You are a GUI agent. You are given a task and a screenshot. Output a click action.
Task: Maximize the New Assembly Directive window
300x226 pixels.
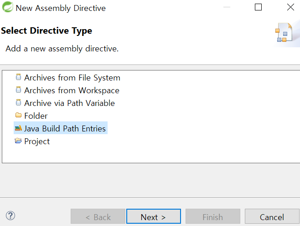[x=259, y=7]
